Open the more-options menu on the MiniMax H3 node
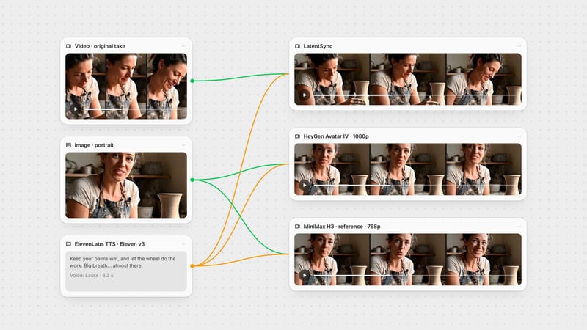Viewport: 587px width, 330px height. pyautogui.click(x=519, y=227)
